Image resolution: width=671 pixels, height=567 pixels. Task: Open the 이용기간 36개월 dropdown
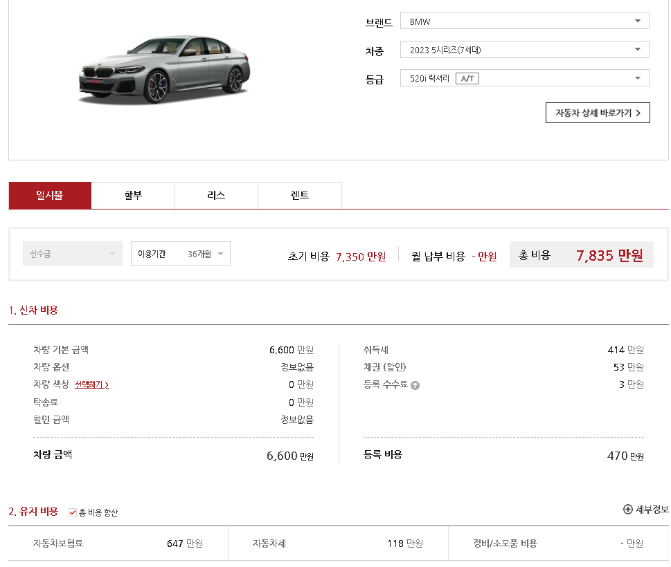point(181,254)
